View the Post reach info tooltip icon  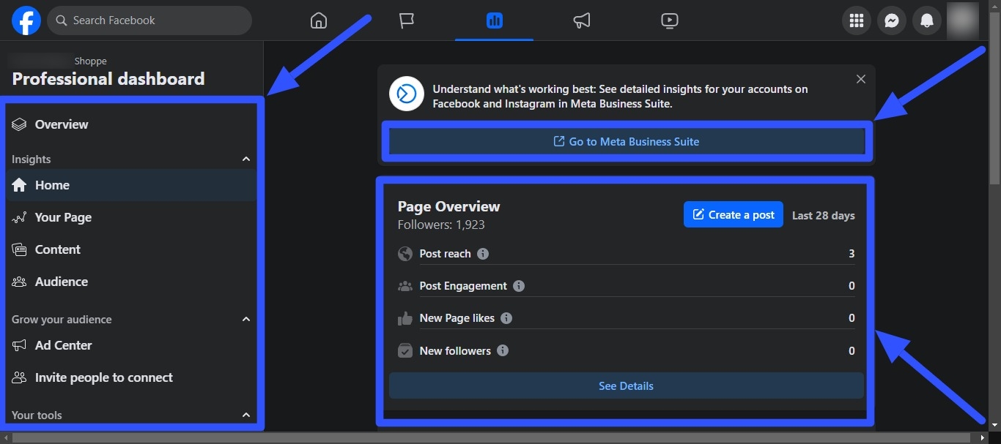coord(482,254)
